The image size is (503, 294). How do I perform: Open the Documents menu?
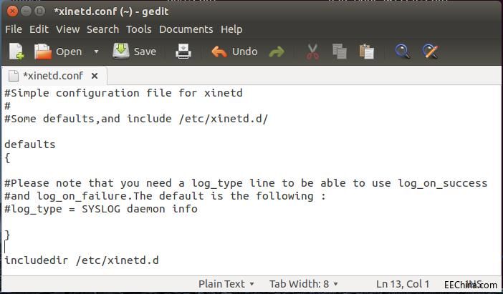186,29
